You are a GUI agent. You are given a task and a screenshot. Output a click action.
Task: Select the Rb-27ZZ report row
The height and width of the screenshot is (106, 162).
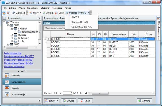pyautogui.click(x=101, y=42)
